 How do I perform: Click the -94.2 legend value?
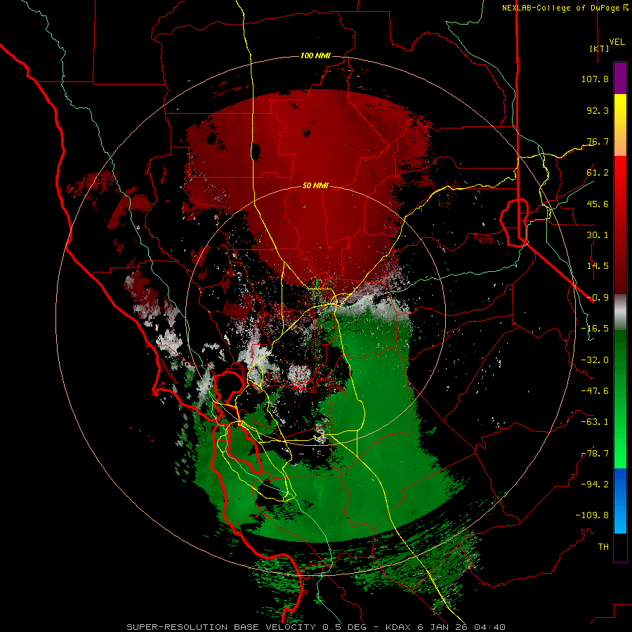(x=595, y=485)
